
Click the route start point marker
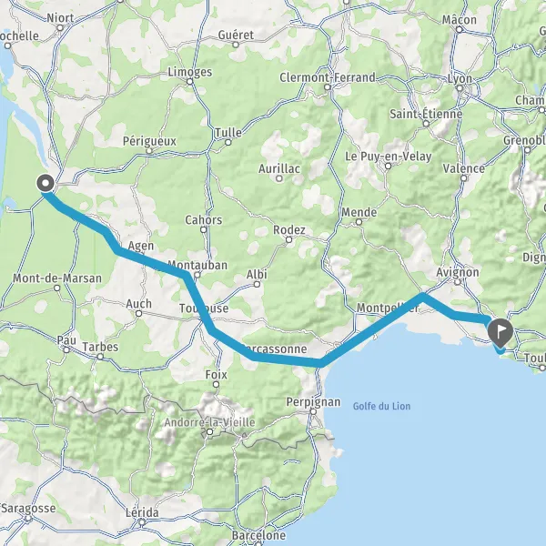(45, 183)
